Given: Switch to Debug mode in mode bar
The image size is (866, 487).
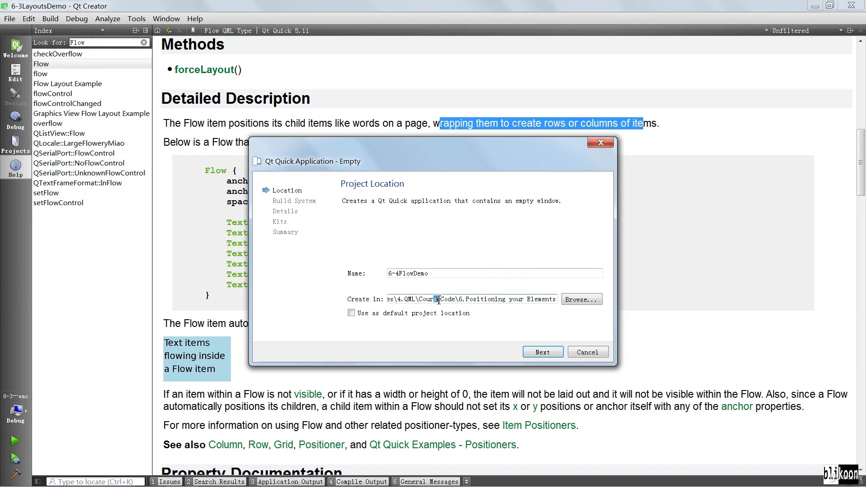Looking at the screenshot, I should pyautogui.click(x=16, y=120).
